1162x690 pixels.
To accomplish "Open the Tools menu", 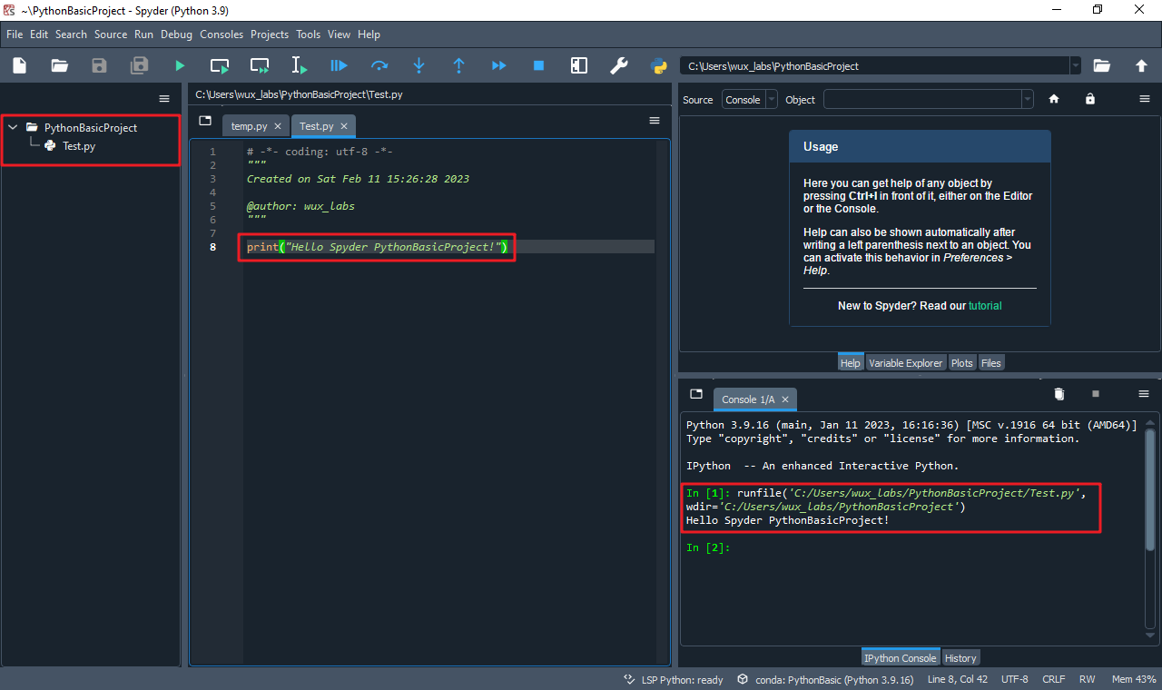I will coord(309,34).
